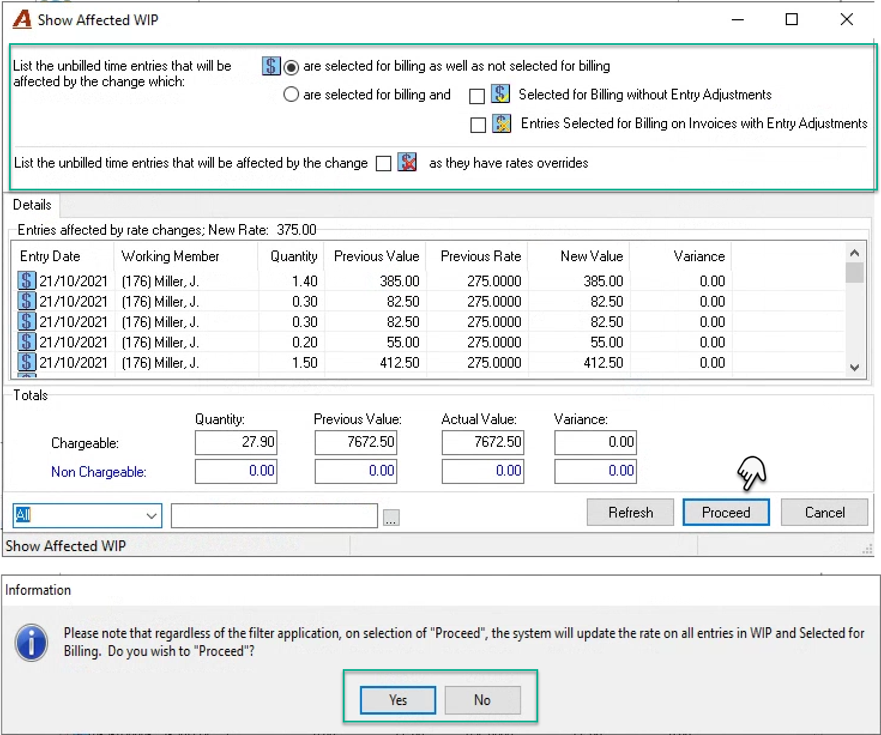Click the Chargeable Previous Value field
This screenshot has height=735, width=881.
tap(356, 443)
